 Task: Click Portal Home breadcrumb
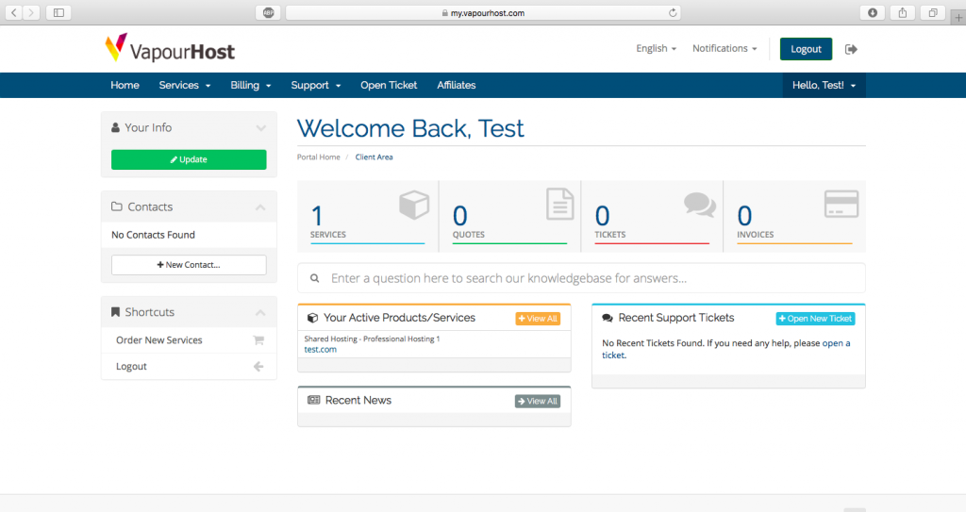pos(319,157)
